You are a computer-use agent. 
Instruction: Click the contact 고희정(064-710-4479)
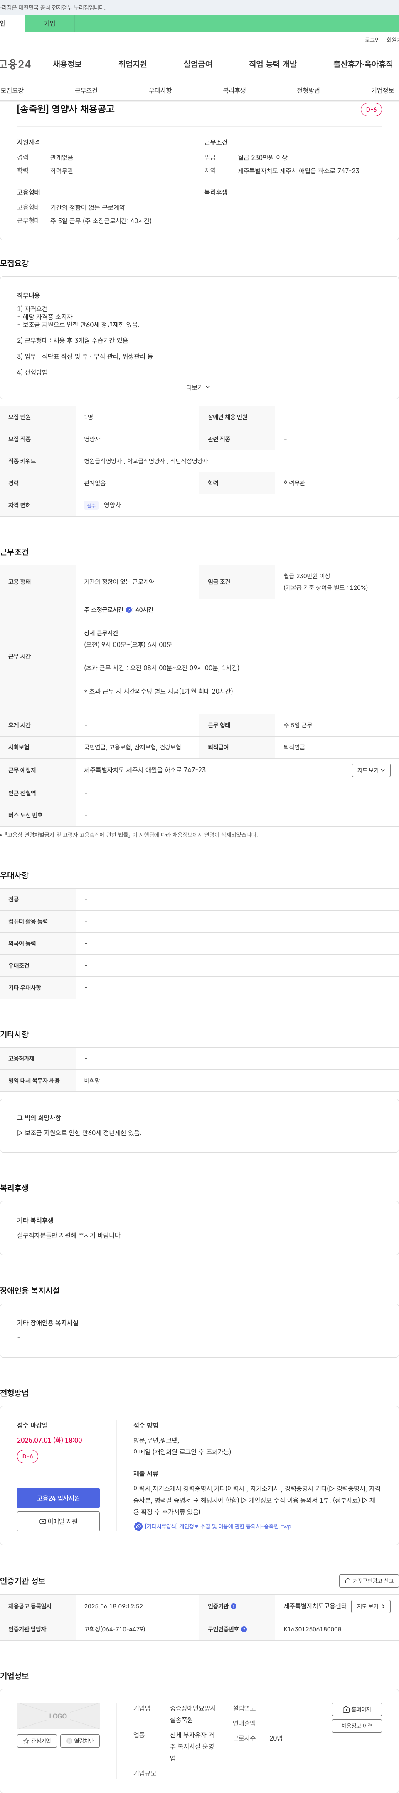click(x=114, y=1629)
